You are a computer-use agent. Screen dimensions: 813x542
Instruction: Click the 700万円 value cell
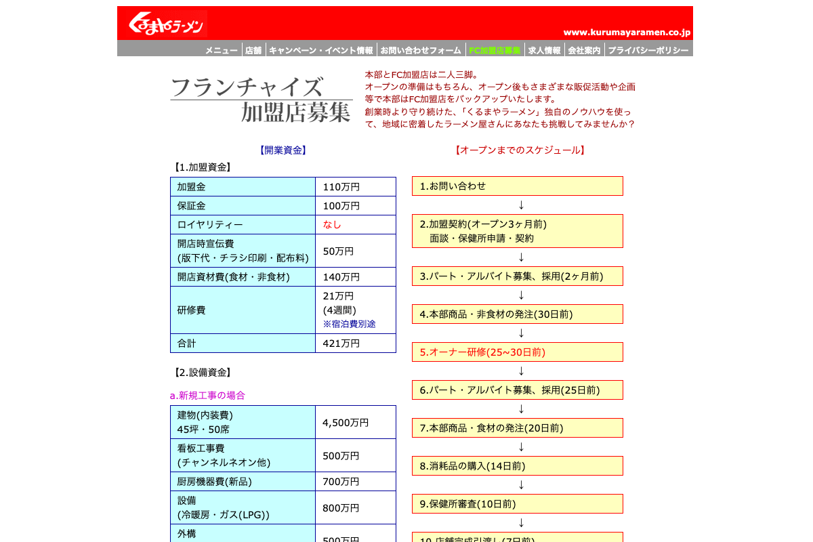(x=356, y=482)
